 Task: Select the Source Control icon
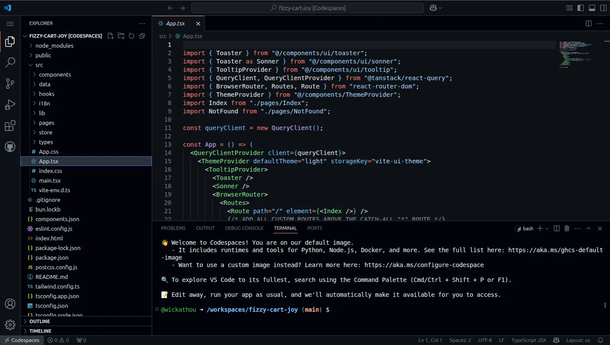click(x=10, y=83)
